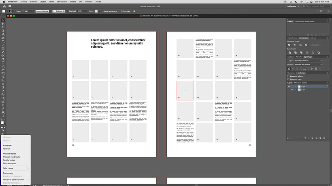
Task: Select the Lasso tool
Action: pos(3,31)
